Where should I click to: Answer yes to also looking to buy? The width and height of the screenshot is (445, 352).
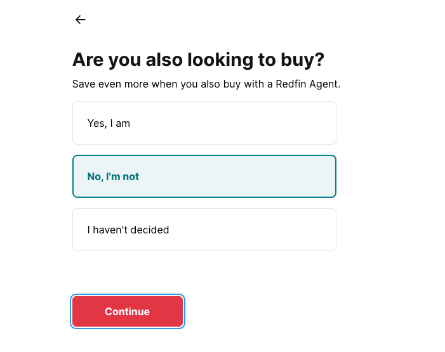point(204,123)
